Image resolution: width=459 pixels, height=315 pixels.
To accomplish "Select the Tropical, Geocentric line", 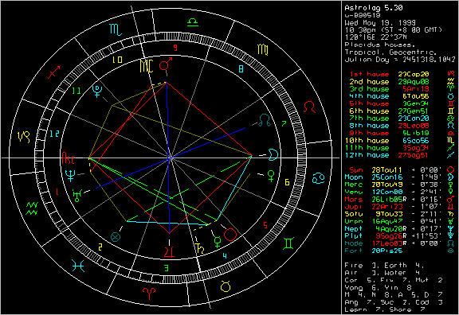I will pyautogui.click(x=390, y=52).
